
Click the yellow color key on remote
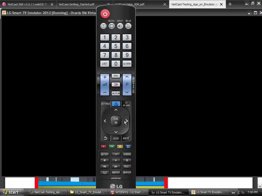click(120, 146)
